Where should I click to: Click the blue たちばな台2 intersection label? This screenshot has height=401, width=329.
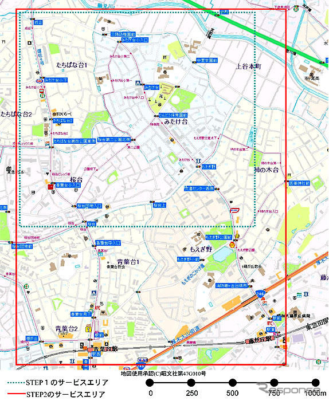[63, 120]
